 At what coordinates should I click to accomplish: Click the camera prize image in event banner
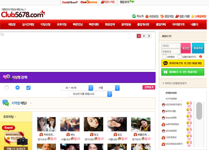tap(22, 141)
